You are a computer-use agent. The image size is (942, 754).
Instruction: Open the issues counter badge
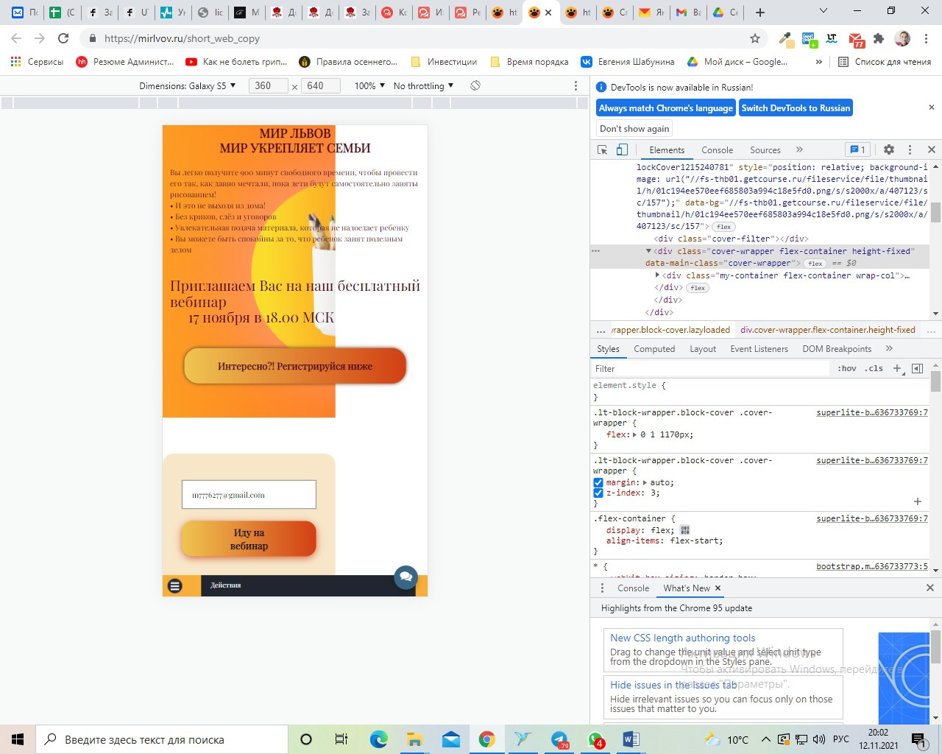[x=857, y=149]
